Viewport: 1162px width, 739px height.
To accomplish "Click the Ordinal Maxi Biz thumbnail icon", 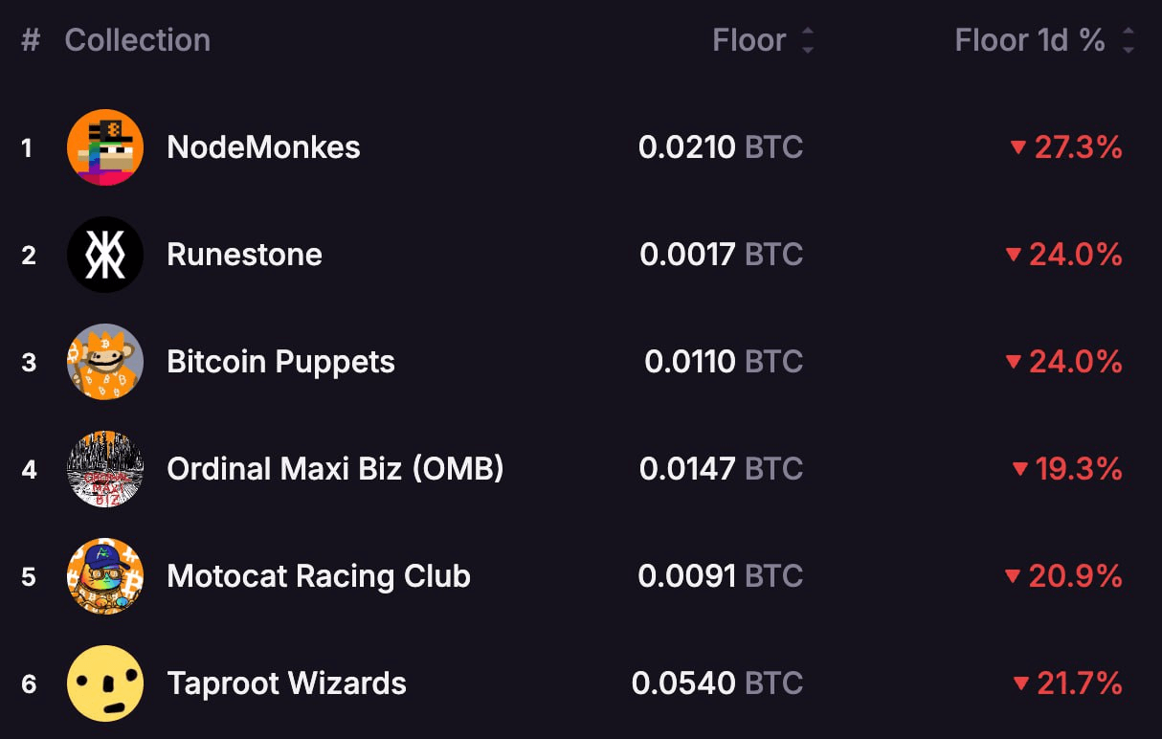I will click(x=105, y=469).
